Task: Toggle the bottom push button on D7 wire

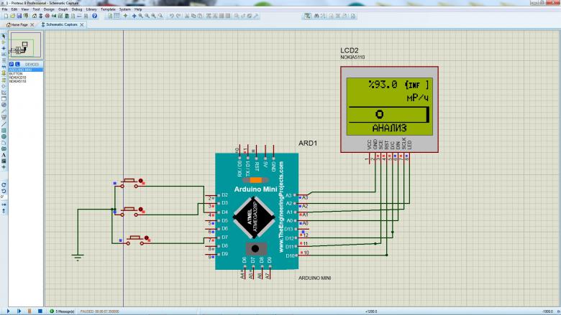Action: (x=135, y=240)
